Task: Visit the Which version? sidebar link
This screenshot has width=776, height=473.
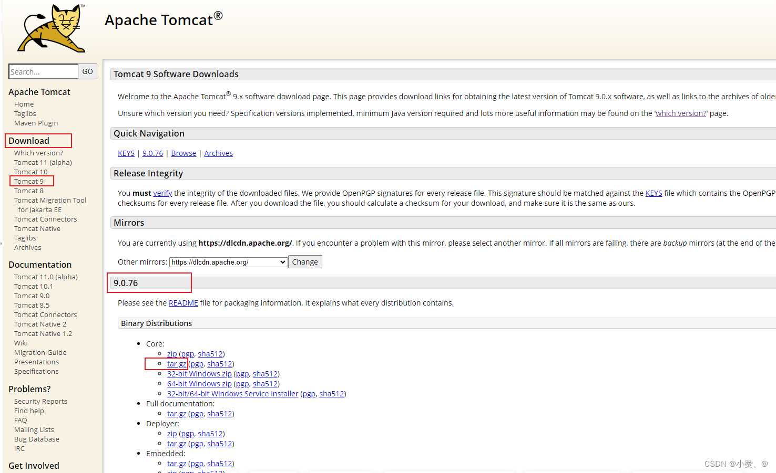Action: 38,153
